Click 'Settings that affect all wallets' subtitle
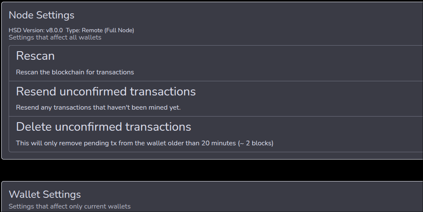This screenshot has width=423, height=212. click(x=55, y=37)
